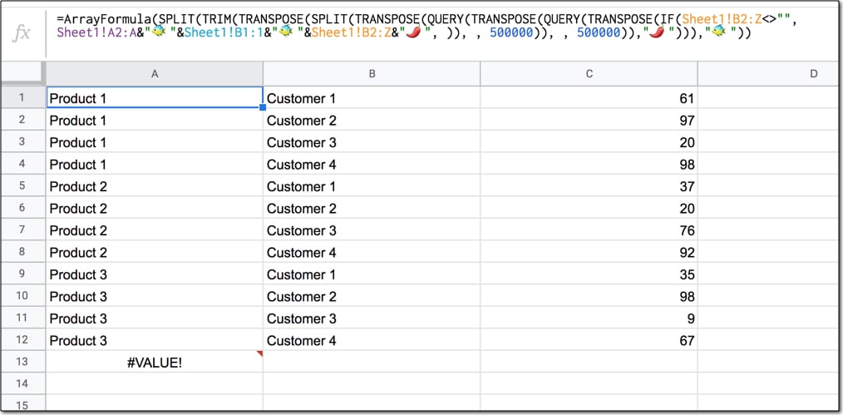Click Customer 3 in row 11
Screen dimensions: 843x415
tap(301, 319)
